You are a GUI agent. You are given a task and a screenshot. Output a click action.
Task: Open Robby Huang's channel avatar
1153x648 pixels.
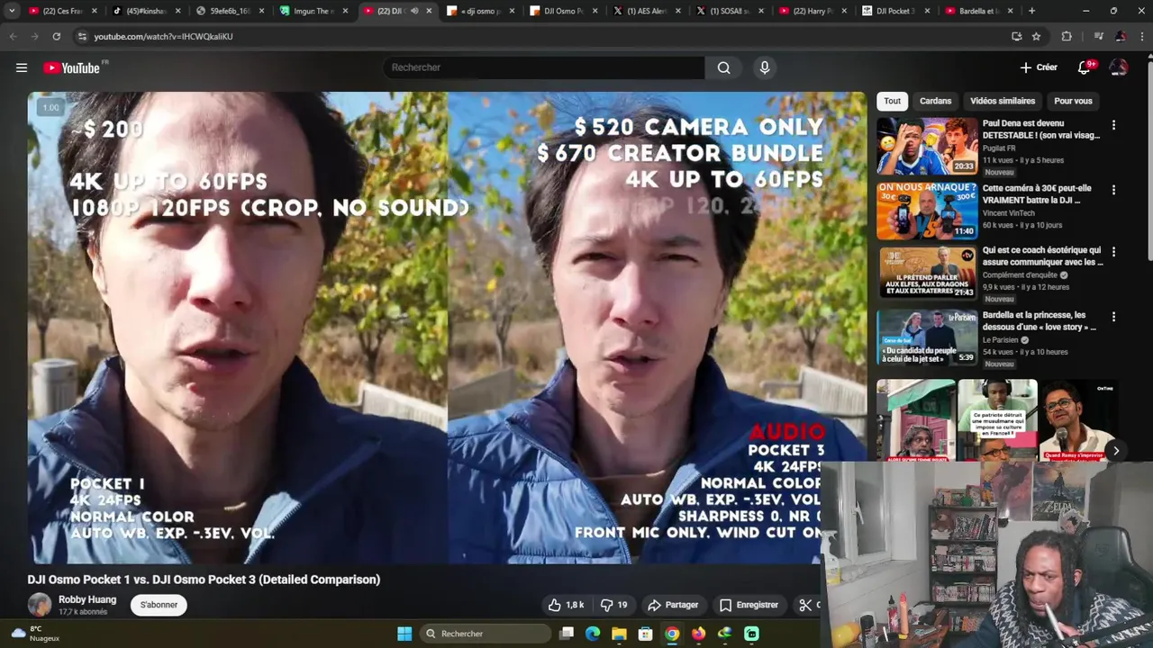pyautogui.click(x=40, y=605)
